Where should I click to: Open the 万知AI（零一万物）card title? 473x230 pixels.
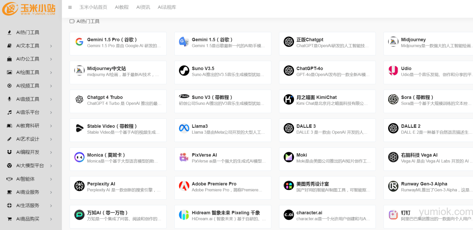(107, 213)
